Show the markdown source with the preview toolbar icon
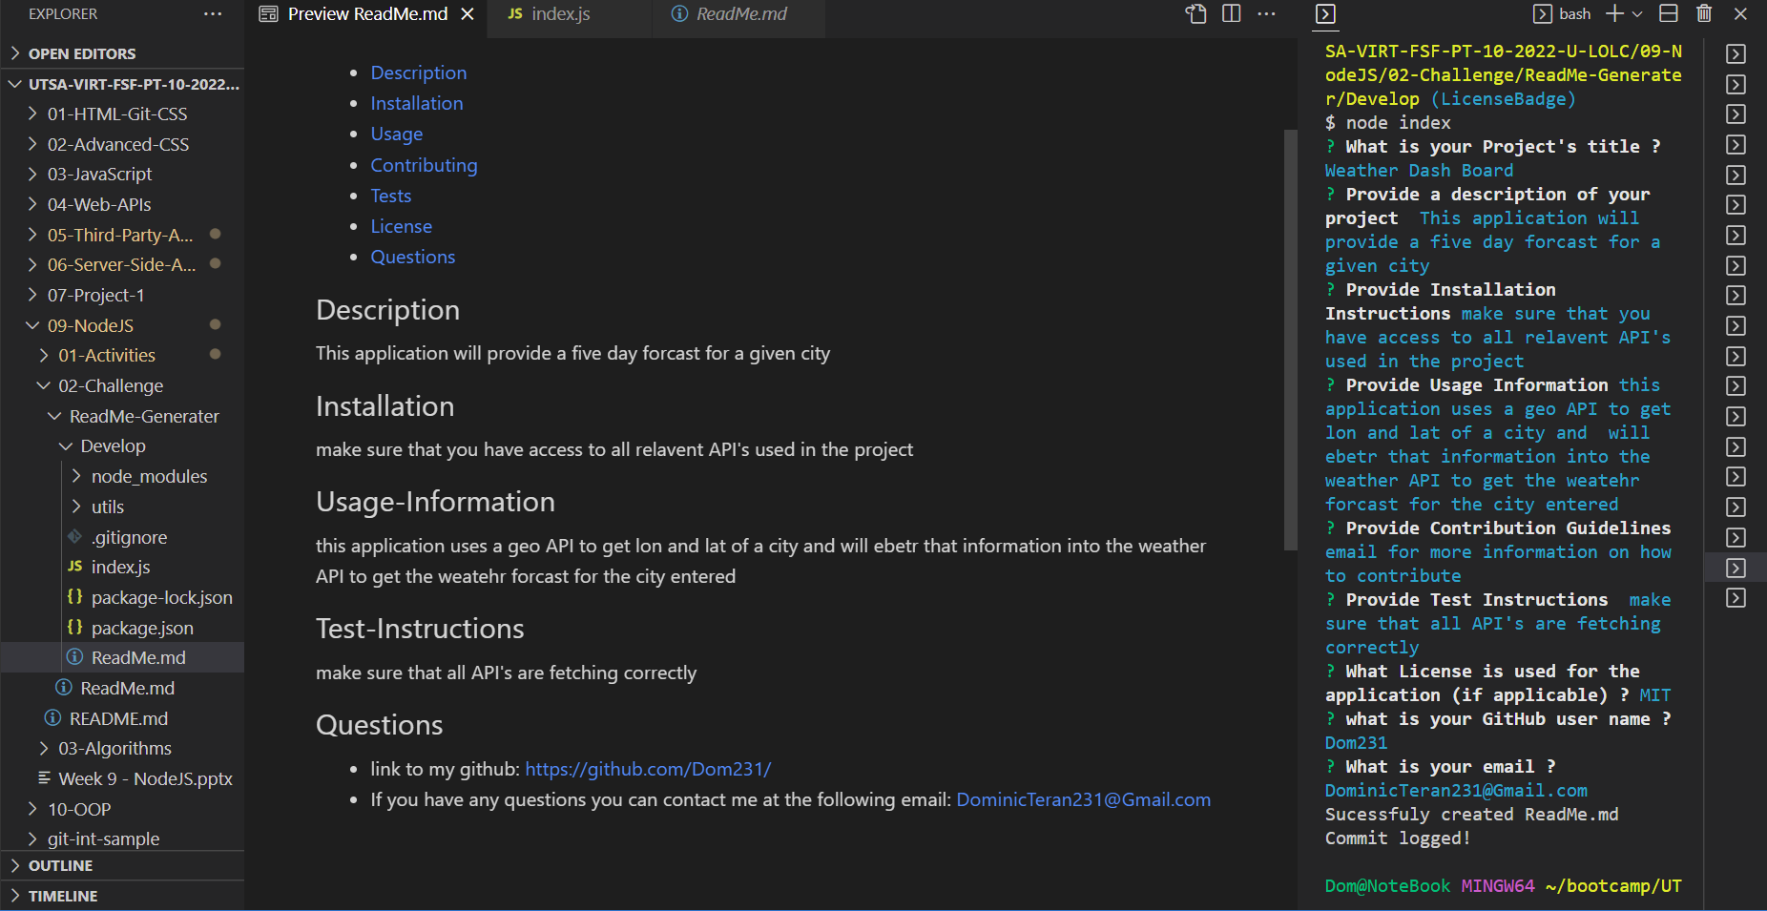The height and width of the screenshot is (911, 1767). pyautogui.click(x=1195, y=13)
